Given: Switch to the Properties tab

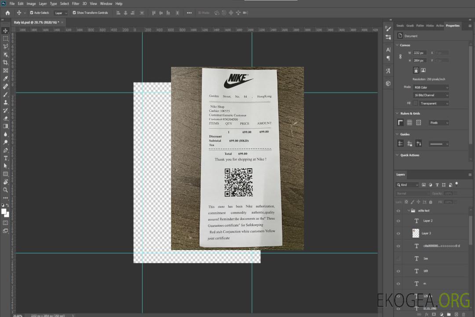Looking at the screenshot, I should point(453,26).
